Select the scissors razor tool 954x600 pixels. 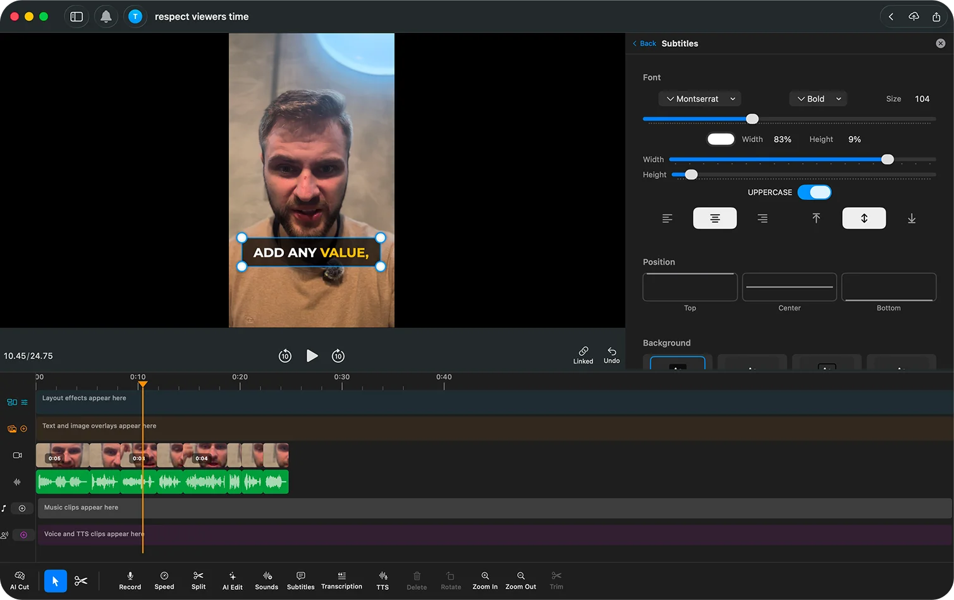pos(81,581)
